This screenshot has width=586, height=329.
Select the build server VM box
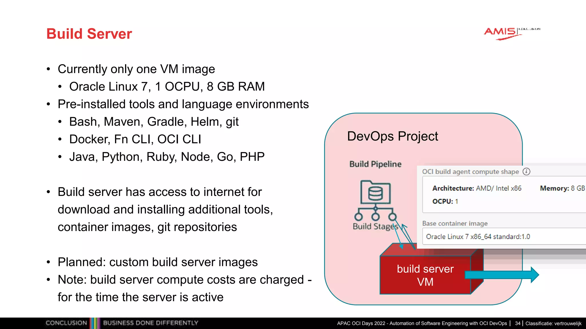(x=431, y=269)
